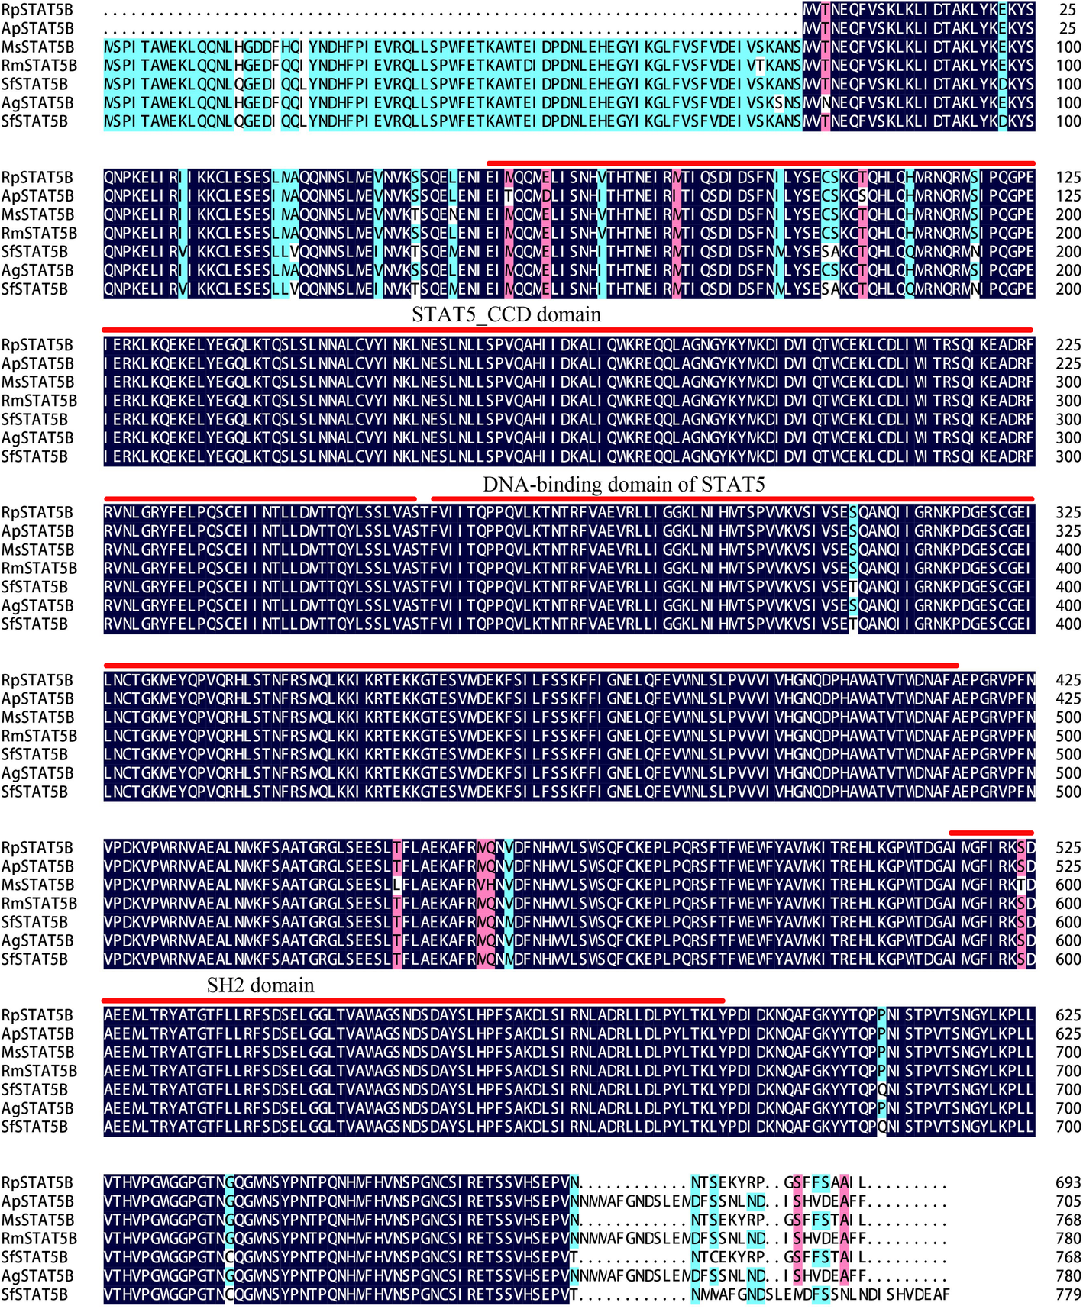Click MsSTAT5B label of row ending 768
1083x1309 pixels.
38,1220
